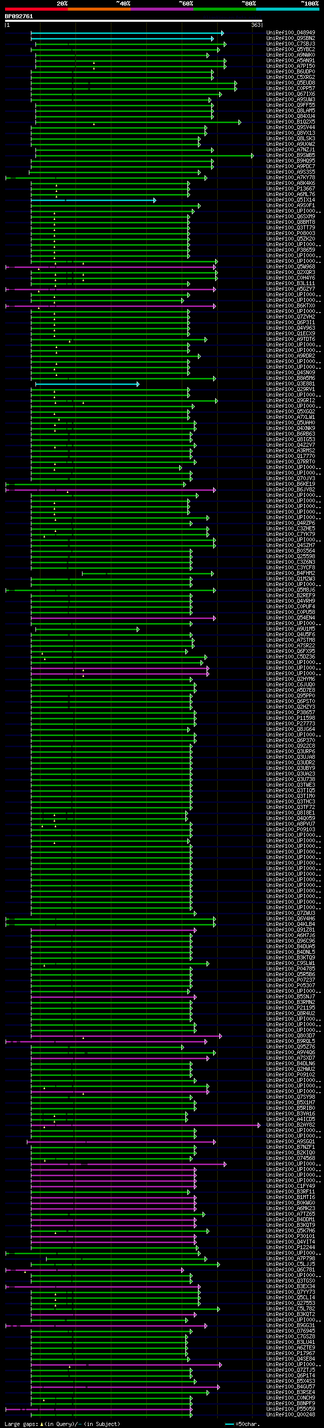The image size is (324, 1428).
Task: Open hit UniRef100_C7SBJ3
Action: click(x=291, y=44)
